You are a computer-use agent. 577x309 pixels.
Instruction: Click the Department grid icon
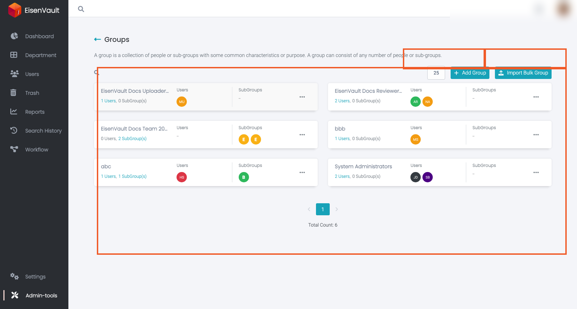point(14,55)
